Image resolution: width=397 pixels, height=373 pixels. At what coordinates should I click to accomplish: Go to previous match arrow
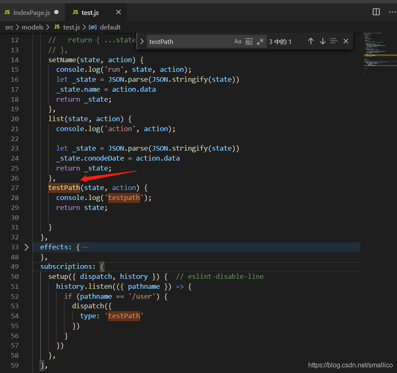coord(311,41)
